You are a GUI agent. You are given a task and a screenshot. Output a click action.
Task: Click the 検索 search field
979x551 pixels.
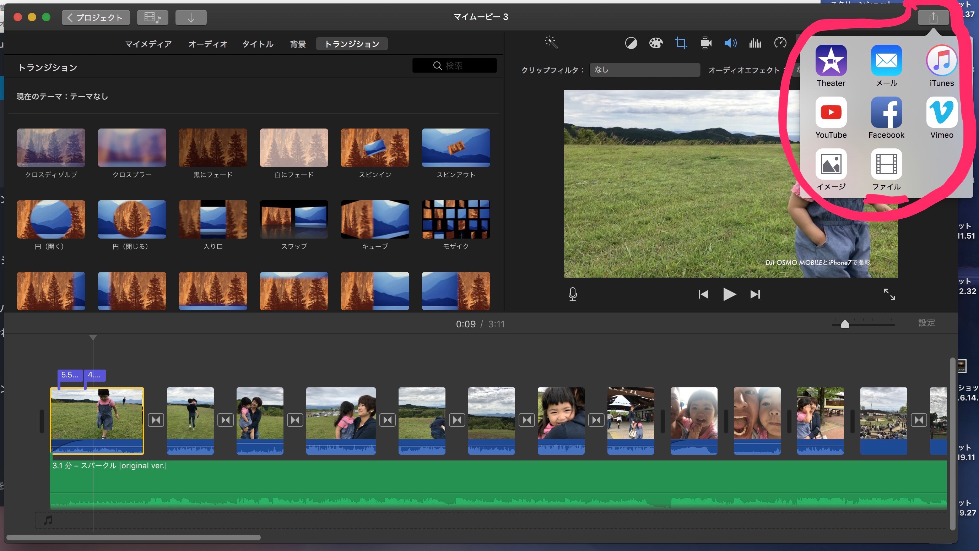click(454, 65)
